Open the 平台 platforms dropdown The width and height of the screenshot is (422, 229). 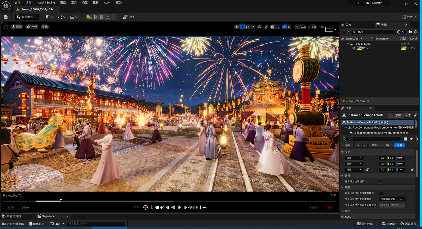click(x=130, y=17)
